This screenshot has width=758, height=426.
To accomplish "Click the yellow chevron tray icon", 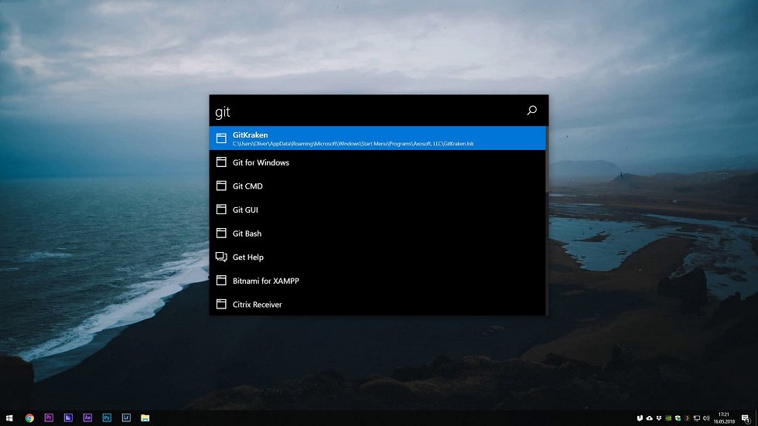I will coord(687,418).
